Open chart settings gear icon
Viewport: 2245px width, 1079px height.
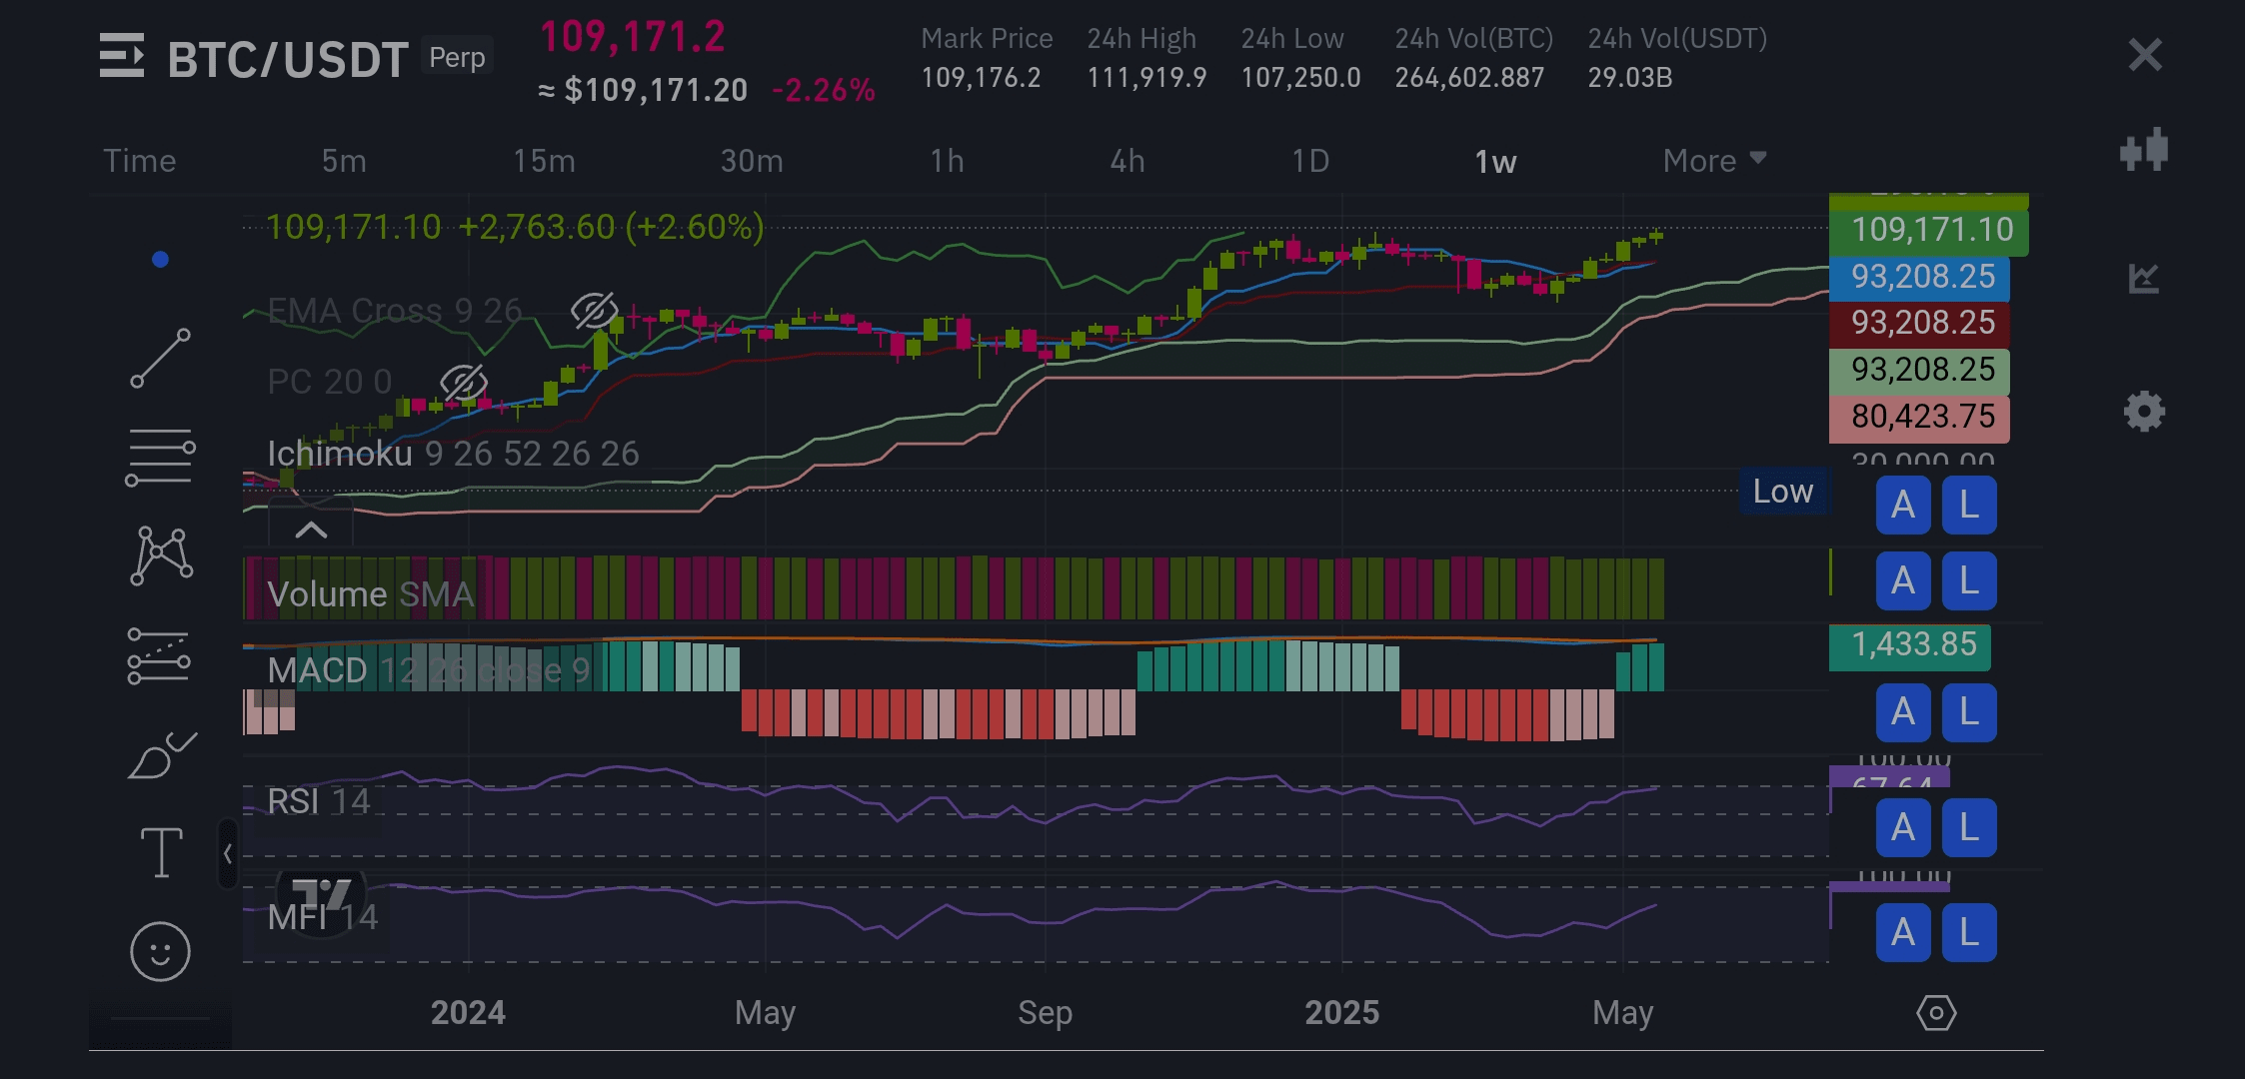(x=2144, y=411)
